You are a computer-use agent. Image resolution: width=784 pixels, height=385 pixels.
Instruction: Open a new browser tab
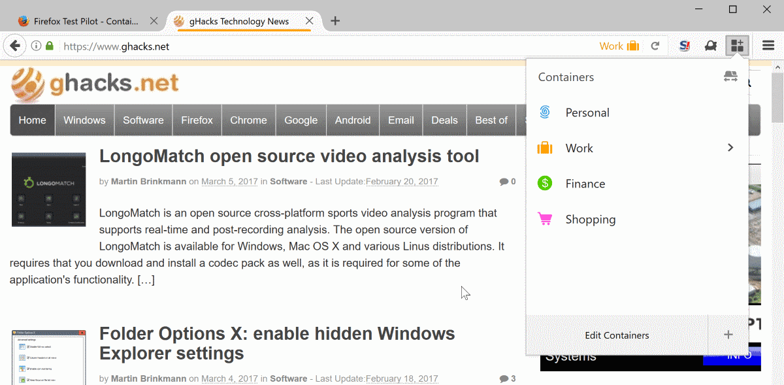(x=335, y=21)
